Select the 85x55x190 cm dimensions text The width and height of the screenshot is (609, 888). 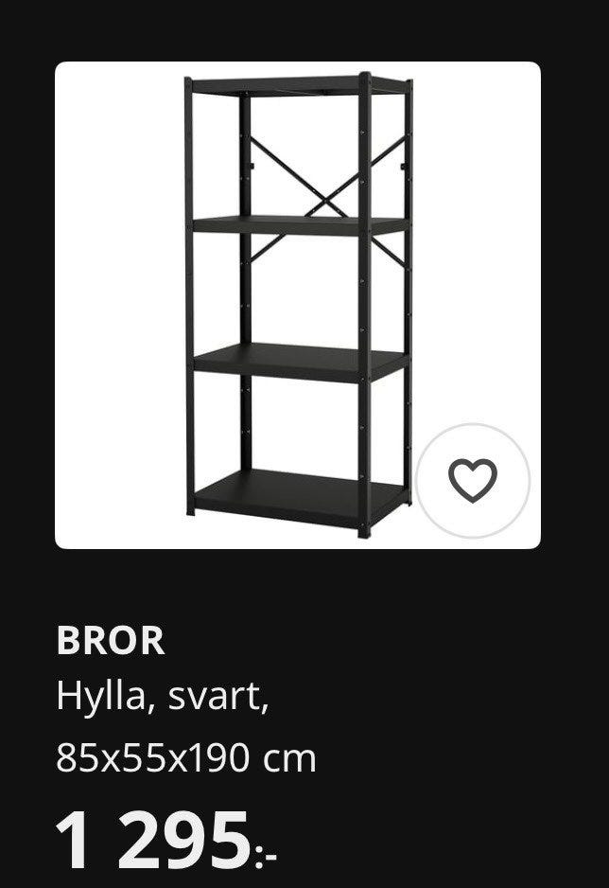coord(186,759)
